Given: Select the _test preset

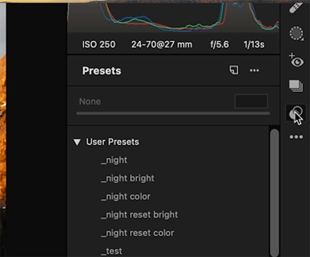Looking at the screenshot, I should click(112, 251).
